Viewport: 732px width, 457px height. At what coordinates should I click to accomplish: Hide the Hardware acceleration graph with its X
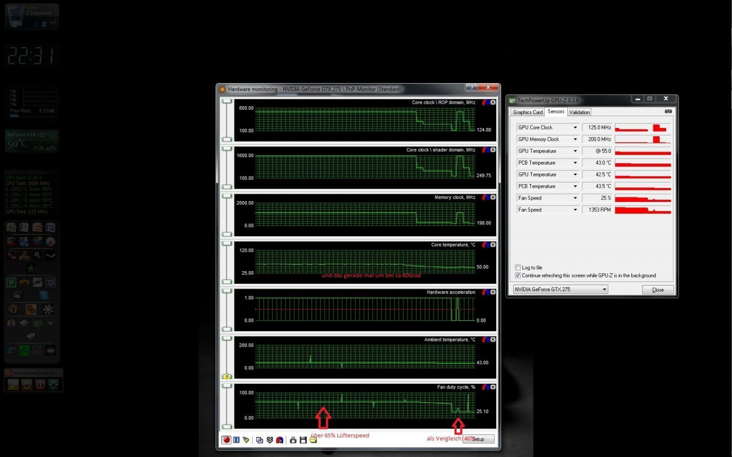pos(493,292)
